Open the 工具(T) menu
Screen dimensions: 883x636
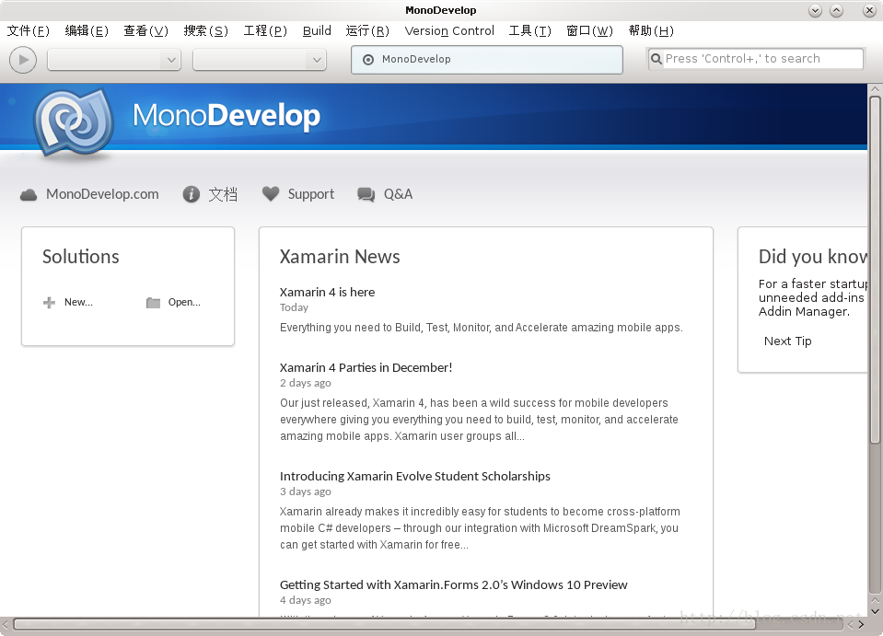[x=530, y=31]
